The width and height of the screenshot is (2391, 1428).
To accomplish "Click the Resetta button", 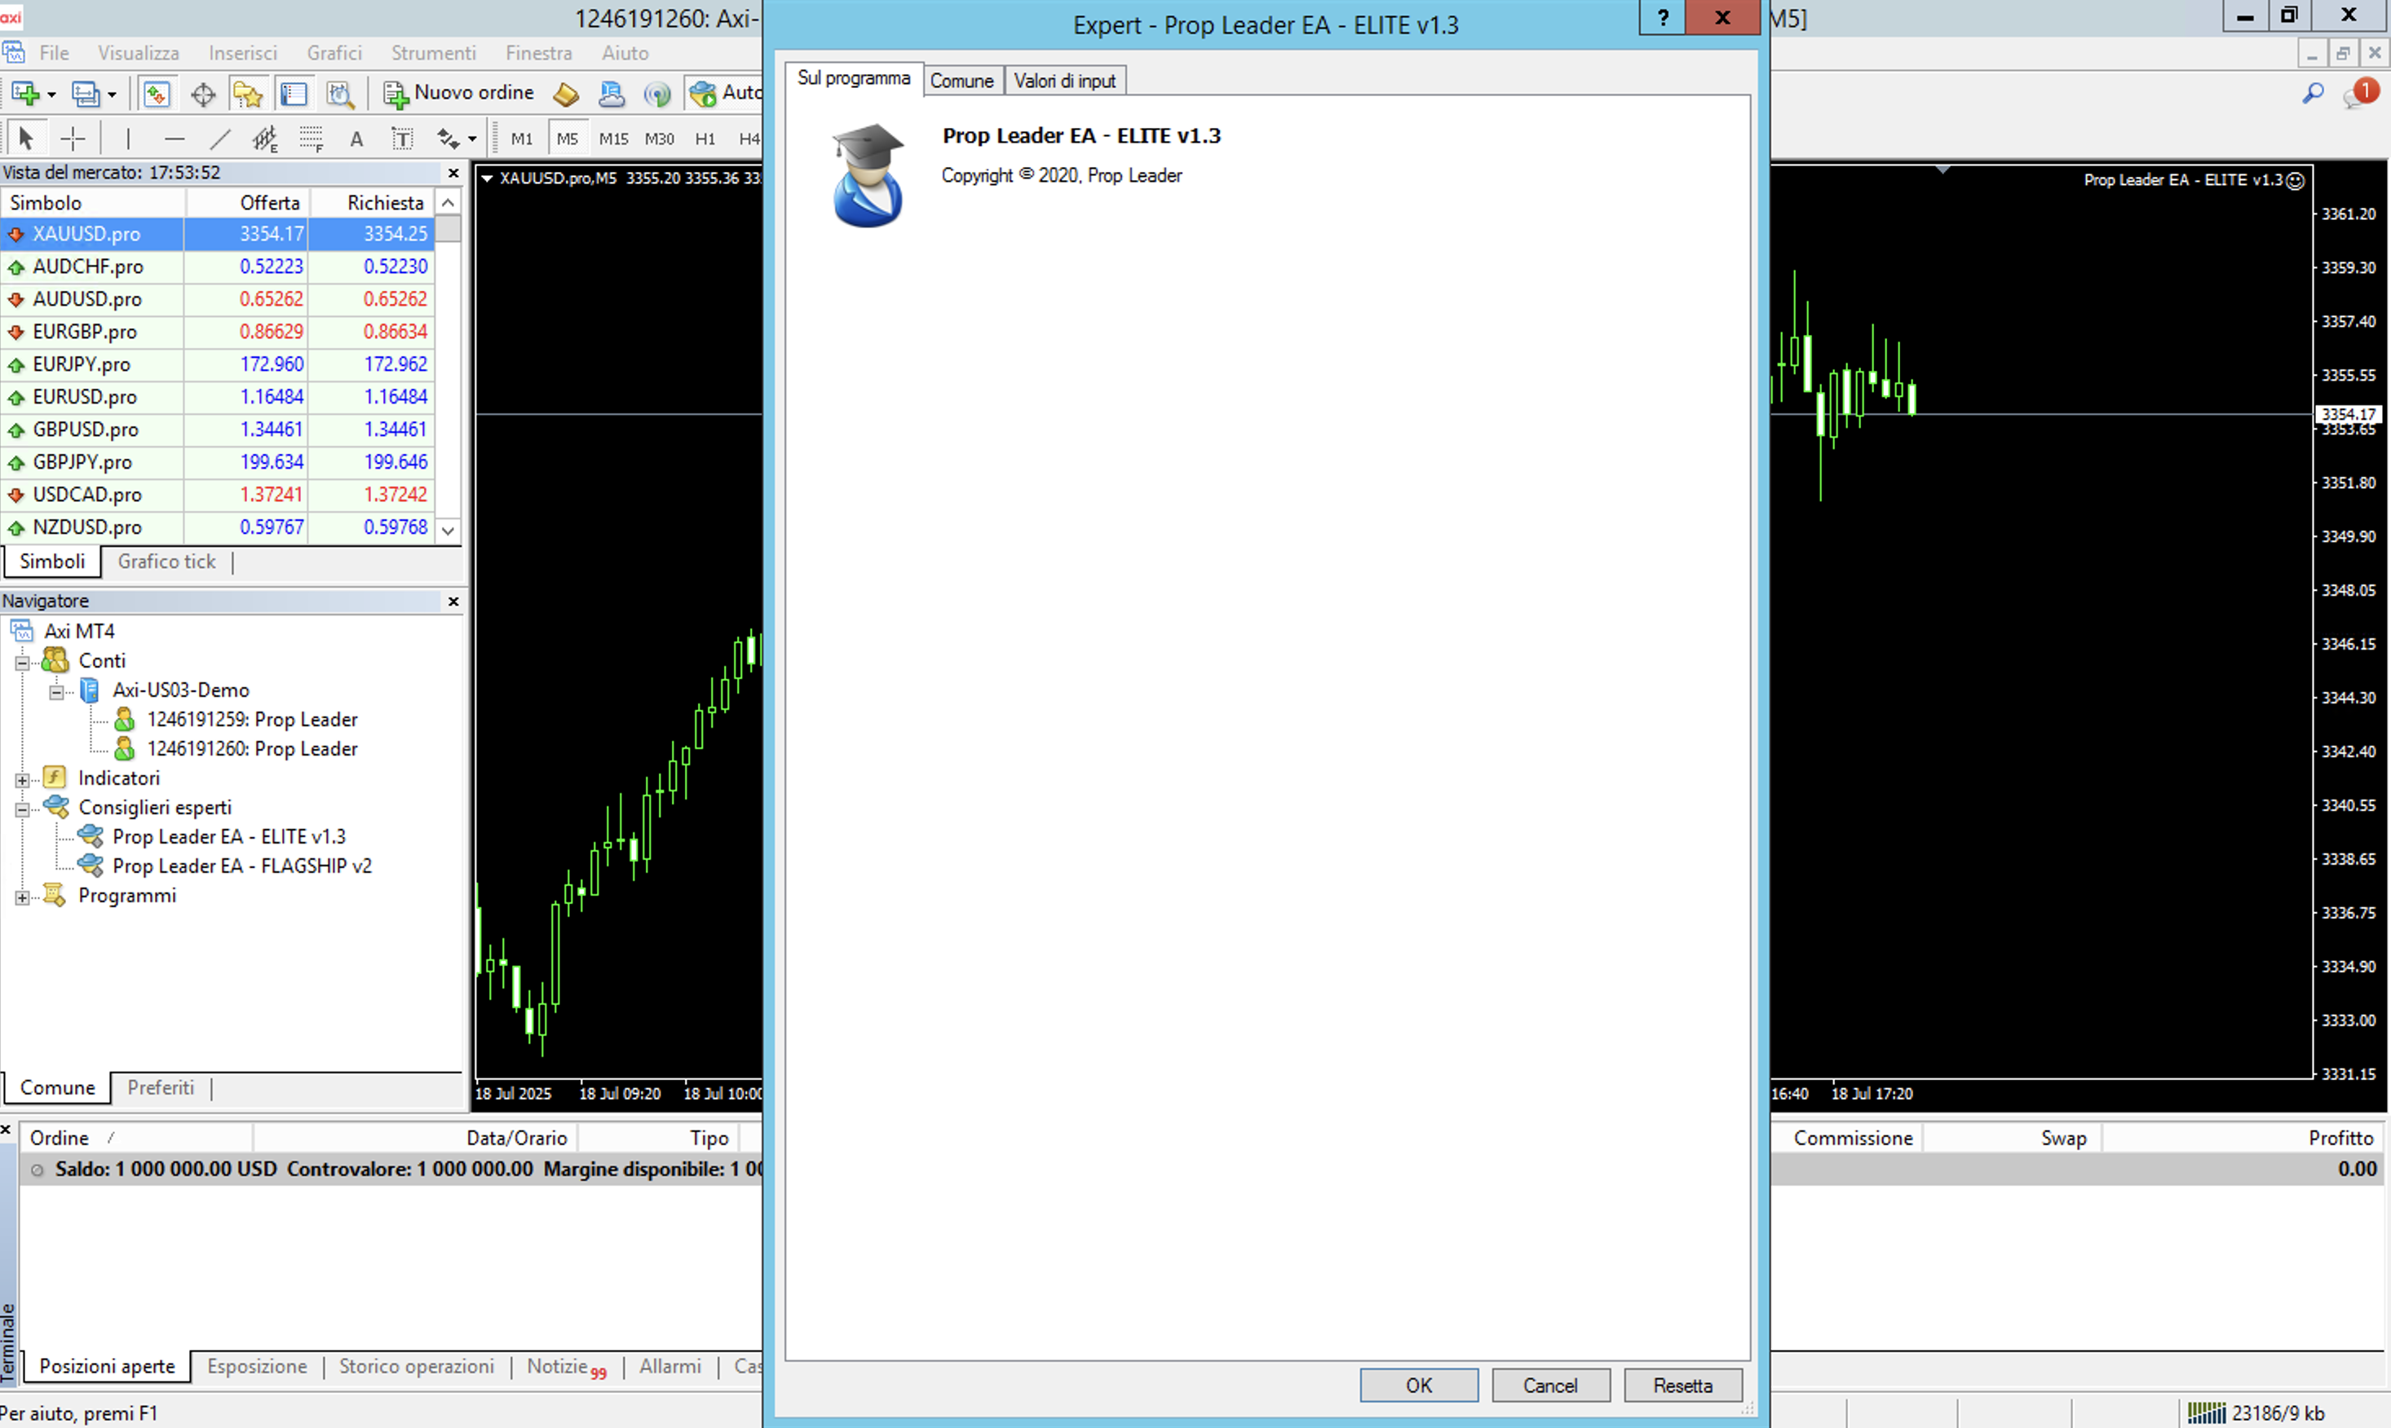I will 1682,1385.
